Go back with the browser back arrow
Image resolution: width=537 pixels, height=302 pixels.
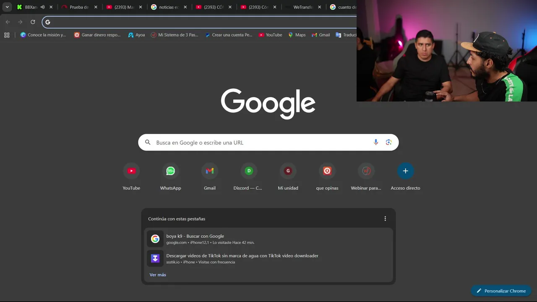click(x=8, y=22)
